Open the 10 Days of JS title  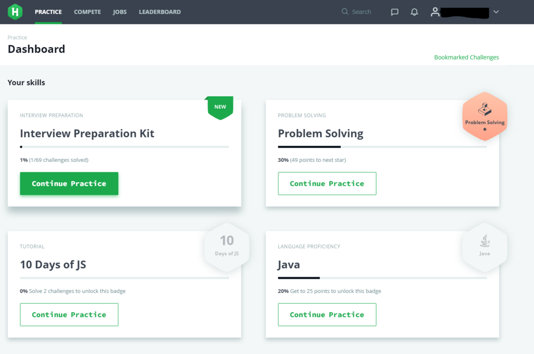(x=53, y=265)
